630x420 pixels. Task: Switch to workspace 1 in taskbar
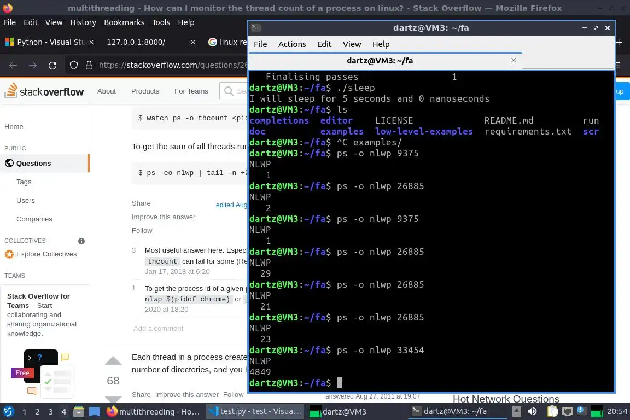click(25, 412)
